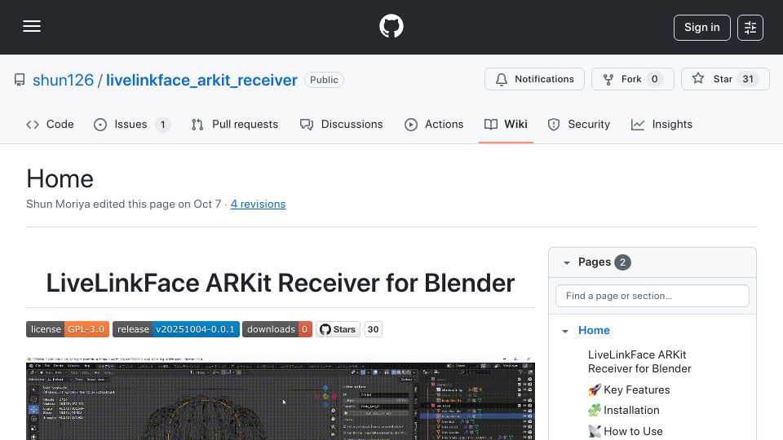The image size is (783, 440).
Task: Open the Discussions tab
Action: tap(342, 124)
